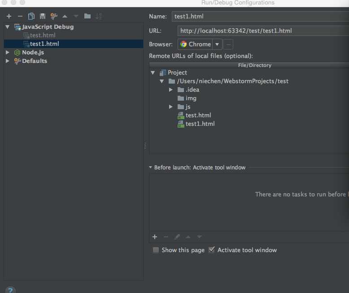The height and width of the screenshot is (293, 349).
Task: Select the Project root row
Action: pyautogui.click(x=173, y=73)
